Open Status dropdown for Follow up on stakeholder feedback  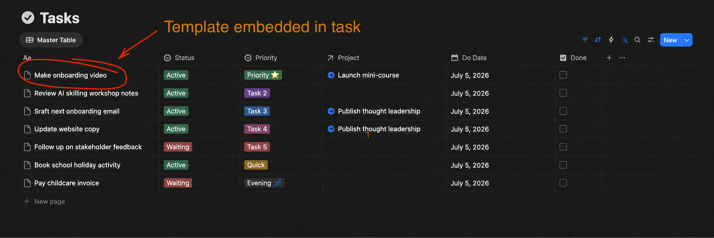click(x=178, y=147)
